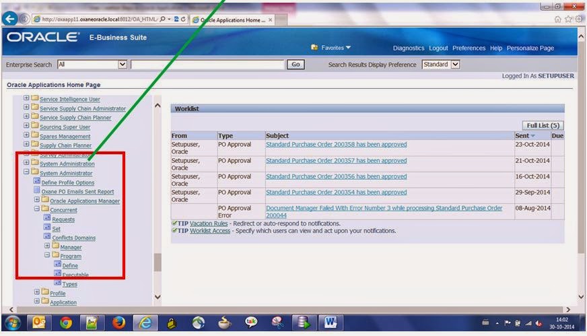Image resolution: width=587 pixels, height=336 pixels.
Task: Expand the Profile folder node
Action: (x=36, y=292)
